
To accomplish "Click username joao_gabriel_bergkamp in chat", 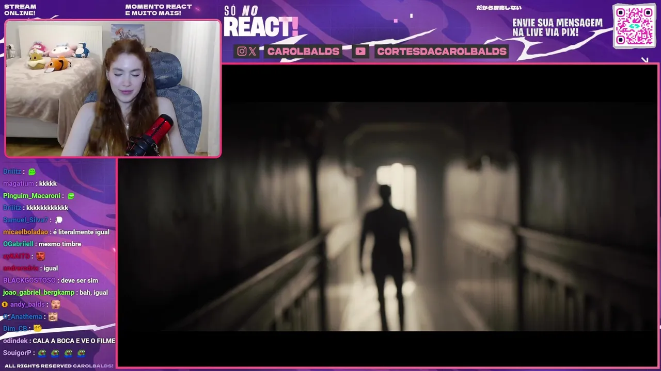I will tap(39, 292).
